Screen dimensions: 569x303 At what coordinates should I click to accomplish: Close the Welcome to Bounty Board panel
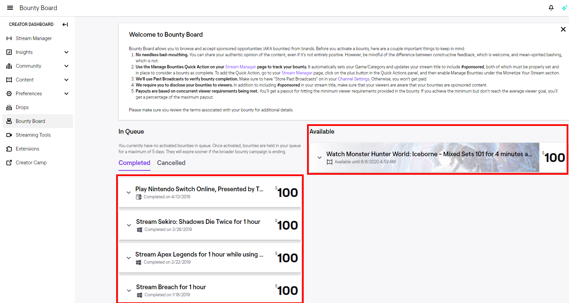(x=563, y=29)
